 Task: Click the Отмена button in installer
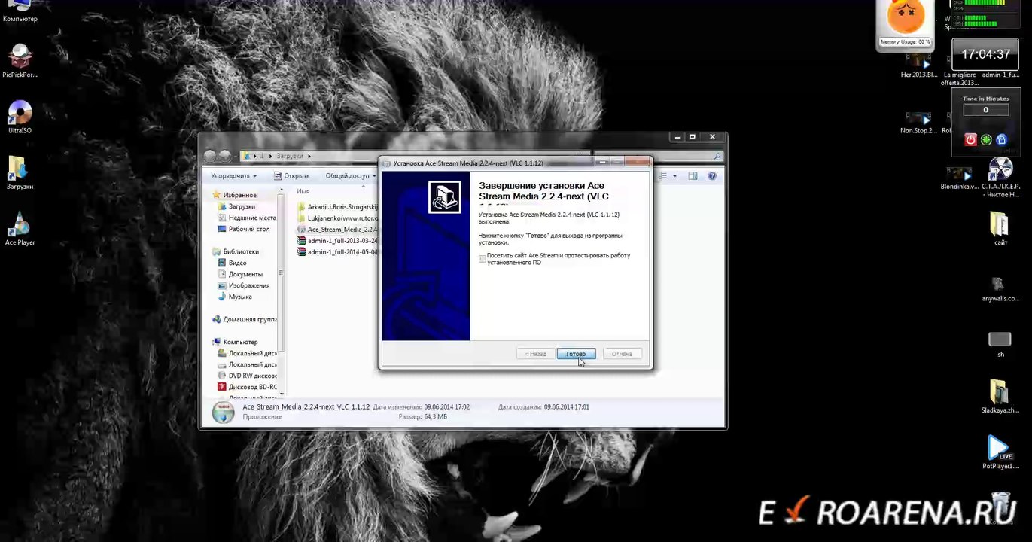[x=622, y=354]
